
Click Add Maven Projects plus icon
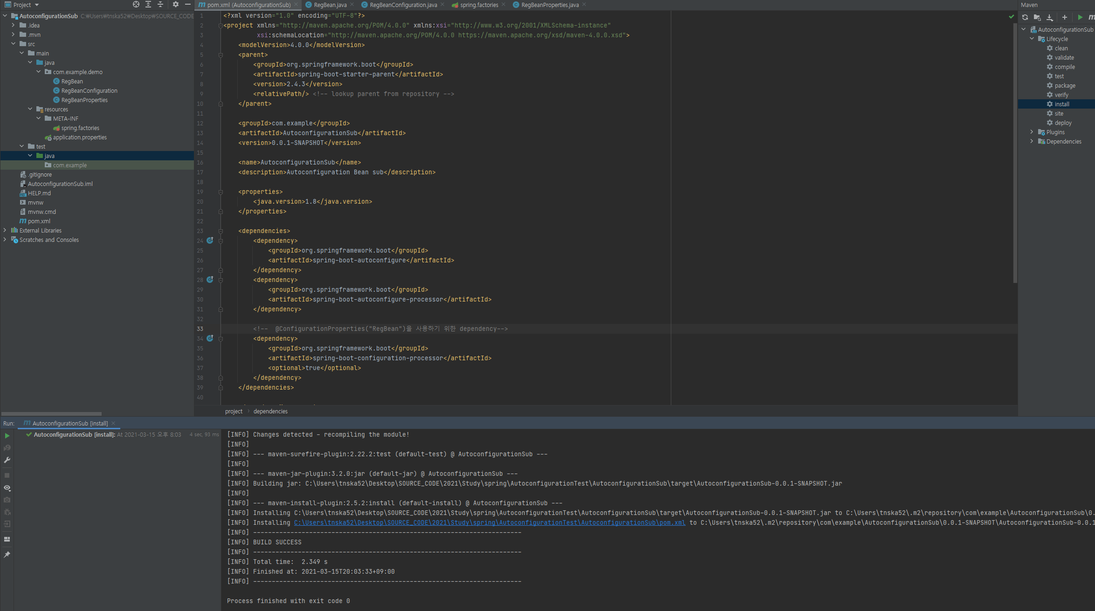(1065, 17)
